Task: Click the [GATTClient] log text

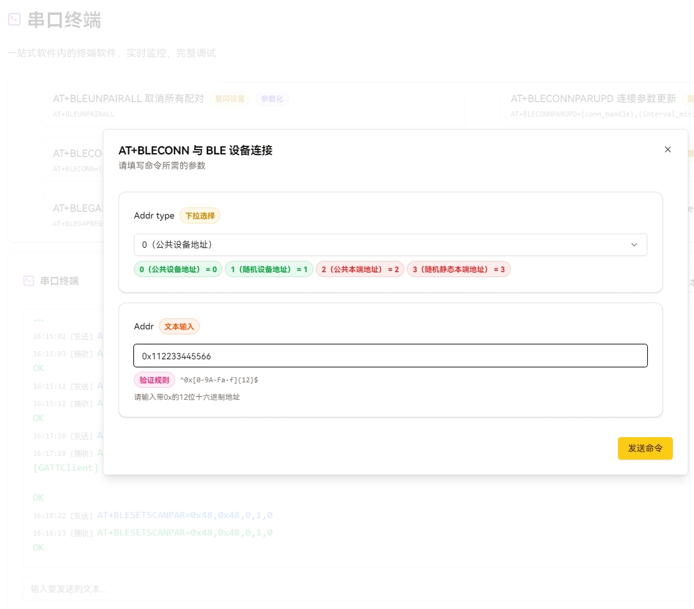Action: [x=65, y=468]
